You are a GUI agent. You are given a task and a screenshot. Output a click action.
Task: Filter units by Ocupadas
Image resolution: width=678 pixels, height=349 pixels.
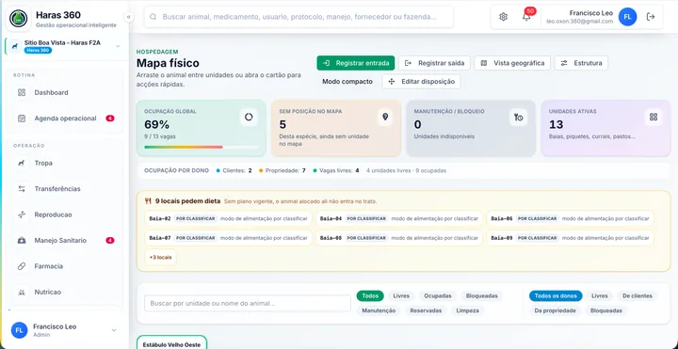click(438, 296)
